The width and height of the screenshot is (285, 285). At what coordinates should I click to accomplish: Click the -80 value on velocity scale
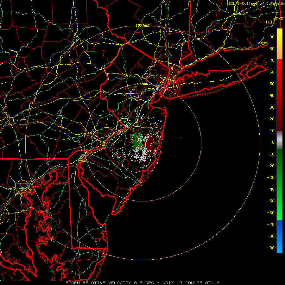click(x=271, y=236)
